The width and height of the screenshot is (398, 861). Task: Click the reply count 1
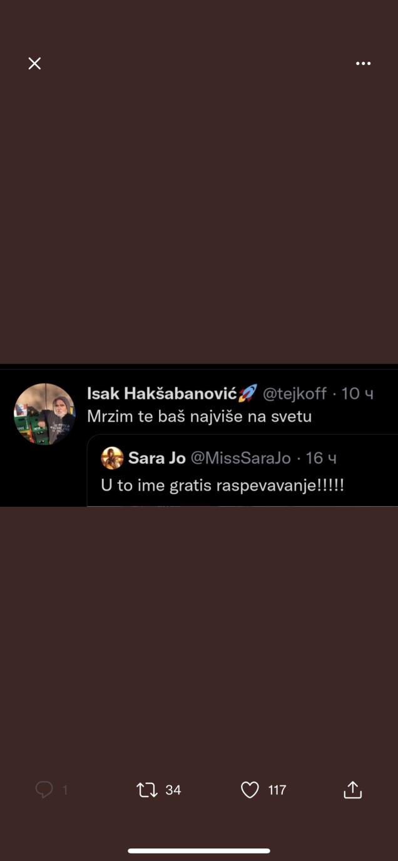pyautogui.click(x=65, y=790)
